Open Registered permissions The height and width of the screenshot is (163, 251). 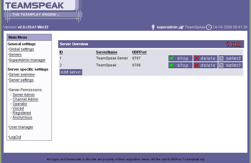(x=22, y=113)
